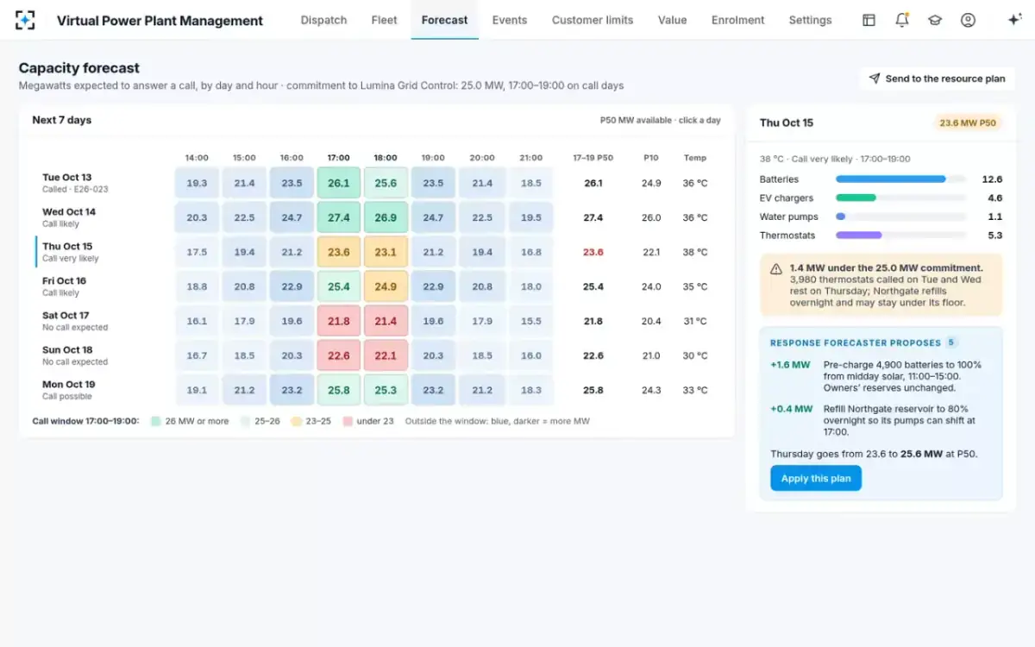This screenshot has height=647, width=1035.
Task: Open the Settings tab
Action: pyautogui.click(x=811, y=20)
